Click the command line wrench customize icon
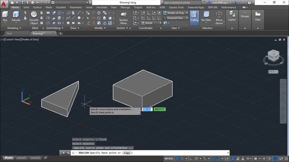 click(x=68, y=153)
